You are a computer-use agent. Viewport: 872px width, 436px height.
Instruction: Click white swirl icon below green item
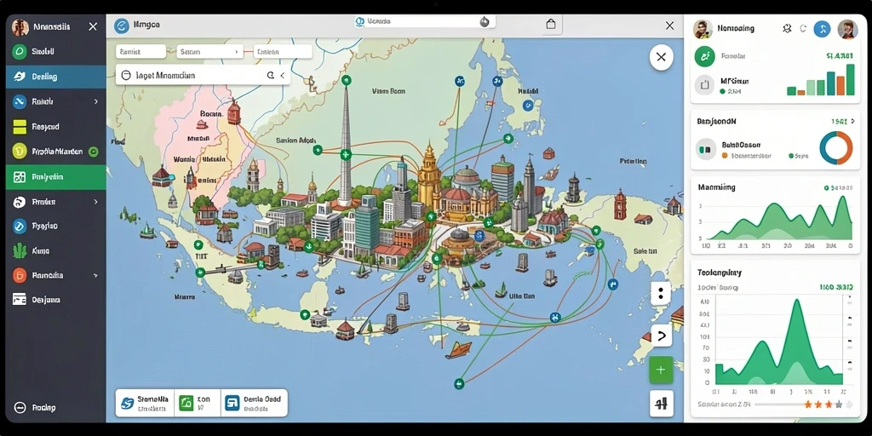pos(20,202)
